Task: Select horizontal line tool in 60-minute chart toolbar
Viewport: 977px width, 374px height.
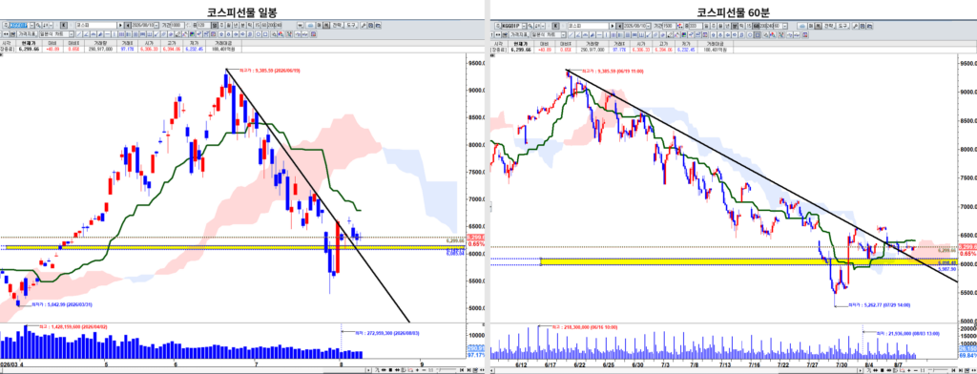Action: (x=599, y=35)
